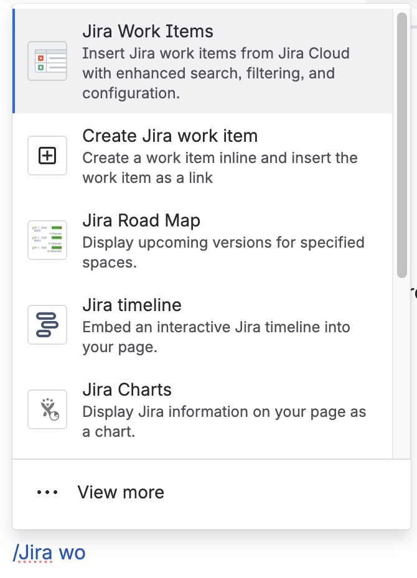Click the three-dots icon beside View more

47,493
